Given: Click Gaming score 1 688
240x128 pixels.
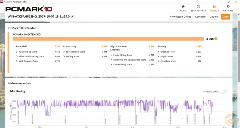Looking at the screenshot, I should [199, 46].
